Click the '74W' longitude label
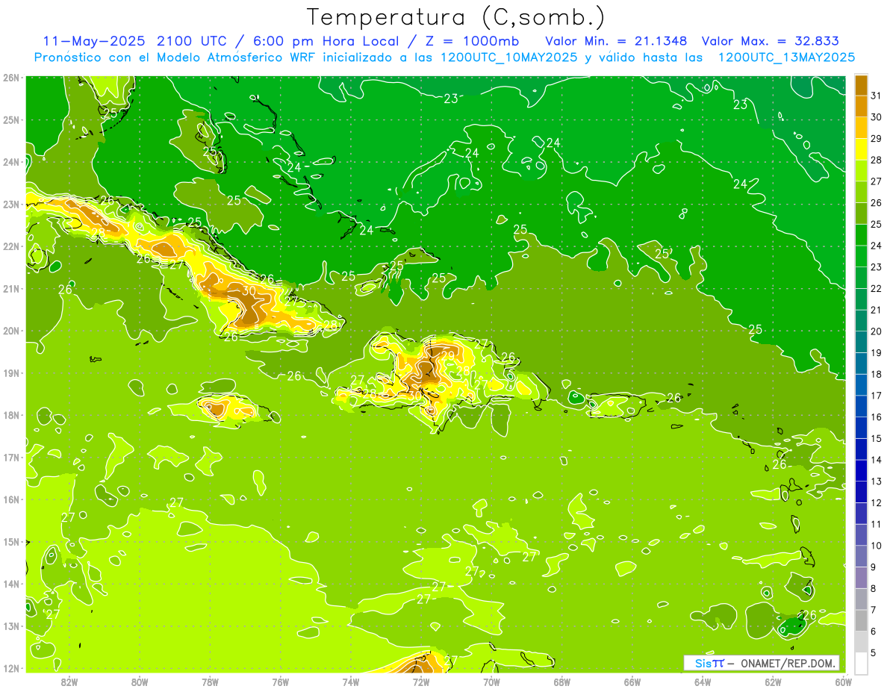 pyautogui.click(x=351, y=682)
